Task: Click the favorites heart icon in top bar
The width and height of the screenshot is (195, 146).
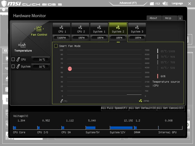Action: pyautogui.click(x=165, y=4)
